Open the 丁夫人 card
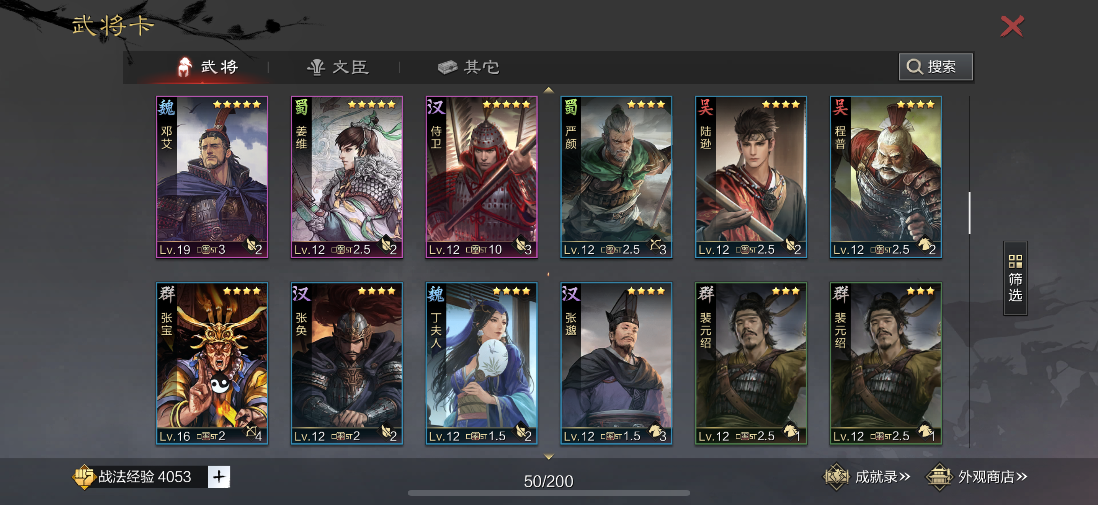Screen dimensions: 1098x505 tap(481, 363)
